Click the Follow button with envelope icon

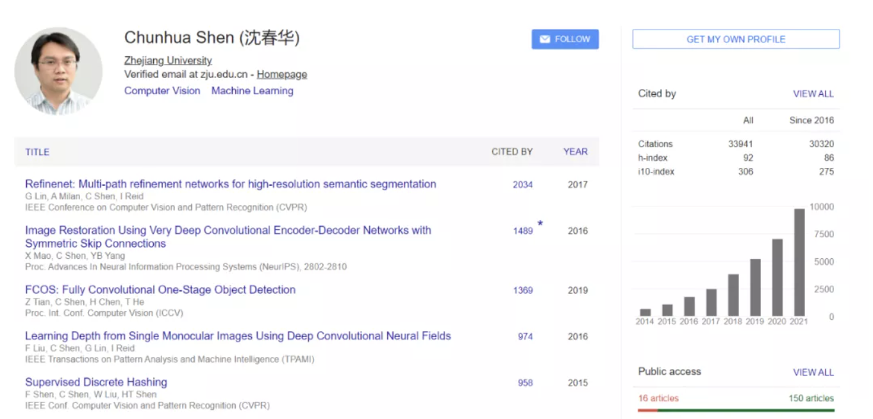(565, 39)
